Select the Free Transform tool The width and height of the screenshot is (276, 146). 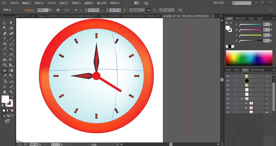coord(11,60)
